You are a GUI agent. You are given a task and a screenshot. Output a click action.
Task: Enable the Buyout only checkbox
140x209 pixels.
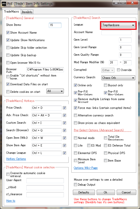(x=105, y=85)
